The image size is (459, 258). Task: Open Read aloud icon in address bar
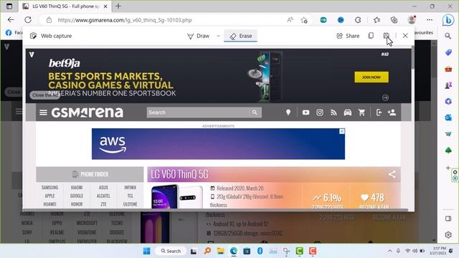pyautogui.click(x=290, y=20)
